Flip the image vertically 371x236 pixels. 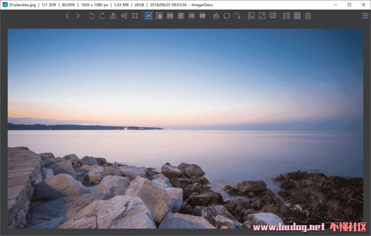point(124,16)
